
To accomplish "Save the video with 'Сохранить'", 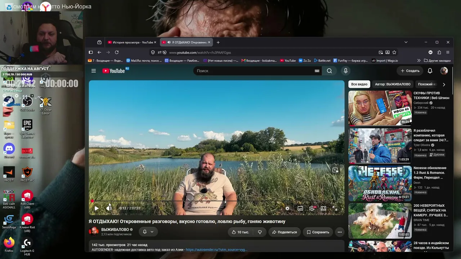I will point(318,232).
